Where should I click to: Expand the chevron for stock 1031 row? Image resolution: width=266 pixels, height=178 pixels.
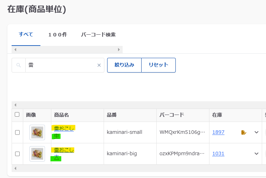coord(257,154)
